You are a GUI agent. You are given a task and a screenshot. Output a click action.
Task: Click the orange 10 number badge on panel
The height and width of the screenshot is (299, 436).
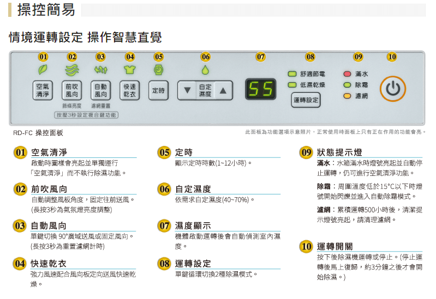click(x=391, y=57)
